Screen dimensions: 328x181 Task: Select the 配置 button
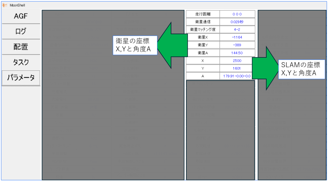click(x=21, y=47)
